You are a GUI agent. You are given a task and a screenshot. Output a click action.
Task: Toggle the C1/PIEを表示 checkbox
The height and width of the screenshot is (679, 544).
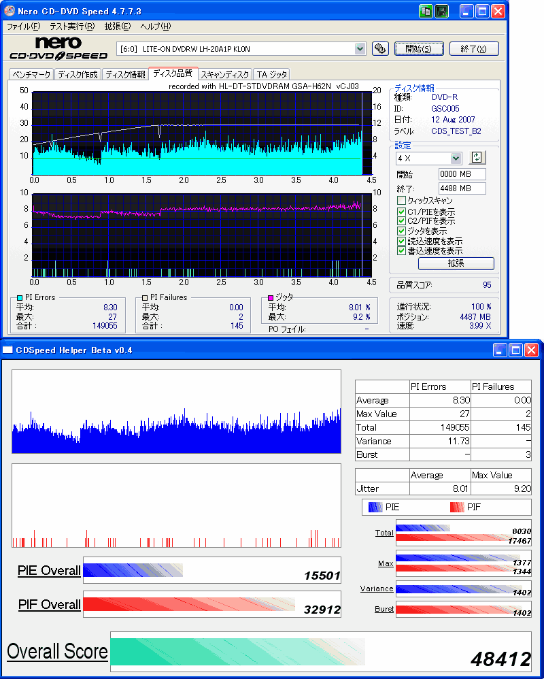[x=401, y=212]
